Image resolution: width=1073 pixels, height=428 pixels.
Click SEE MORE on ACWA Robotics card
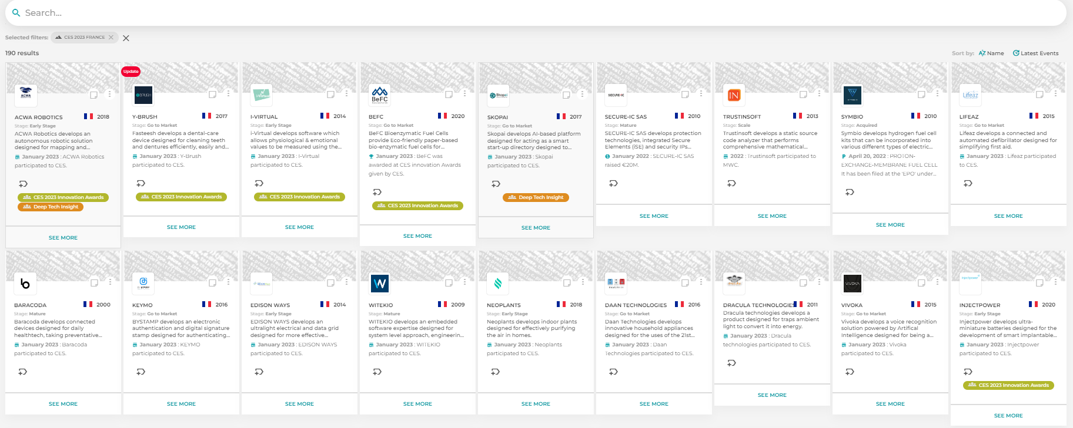63,238
